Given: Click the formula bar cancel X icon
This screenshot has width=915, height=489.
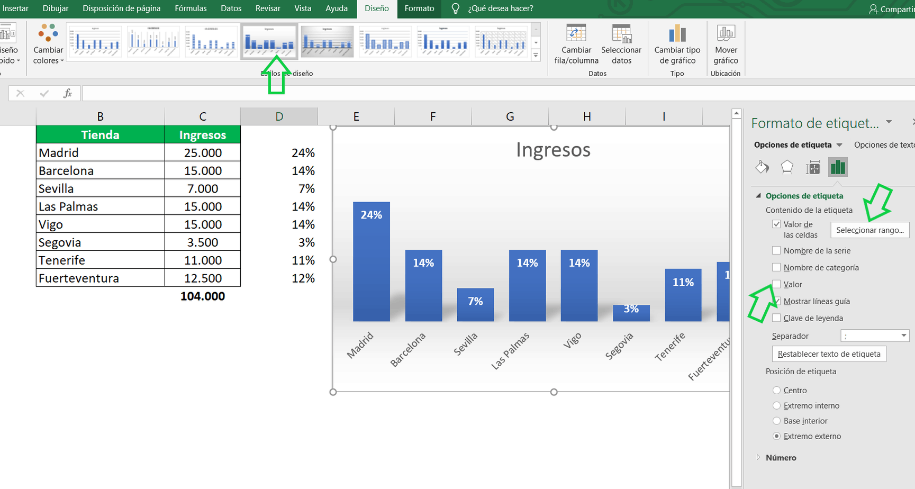Looking at the screenshot, I should point(20,94).
